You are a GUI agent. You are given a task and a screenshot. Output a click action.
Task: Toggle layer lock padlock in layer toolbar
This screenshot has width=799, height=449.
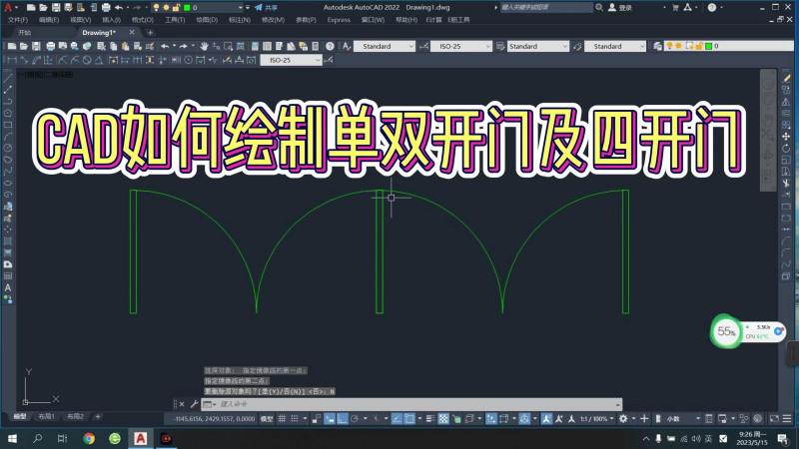point(699,46)
